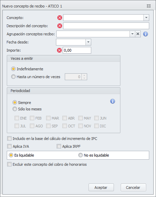
Task: Click the Concepto validation error icon
Action: pos(60,18)
